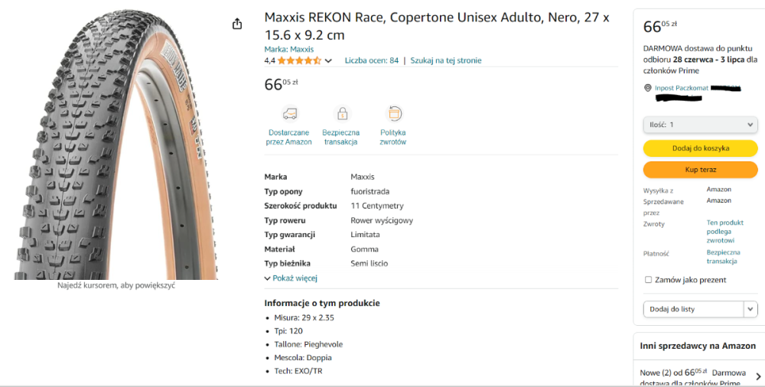
Task: Open the Ilość quantity dropdown
Action: 700,125
